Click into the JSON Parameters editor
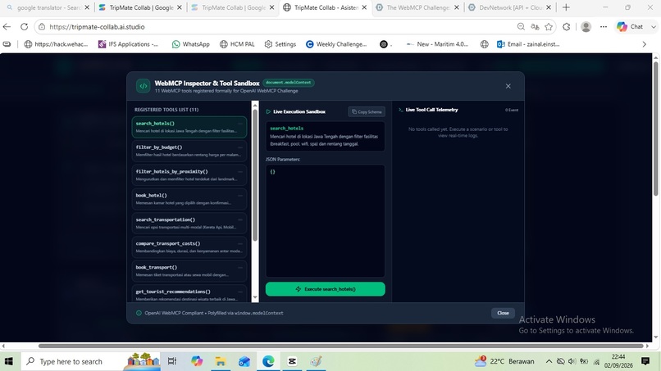This screenshot has height=371, width=661. [325, 220]
